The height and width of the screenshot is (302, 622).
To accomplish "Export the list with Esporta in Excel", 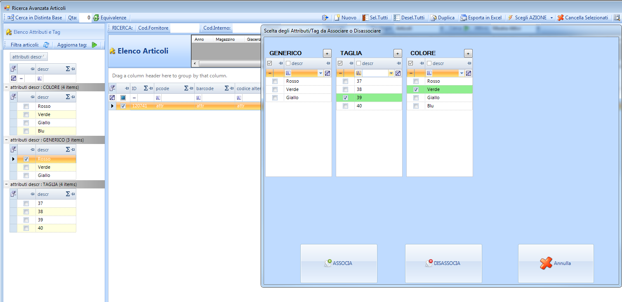I will [481, 18].
